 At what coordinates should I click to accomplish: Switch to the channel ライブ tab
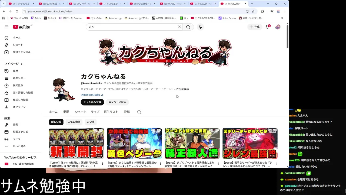95,112
